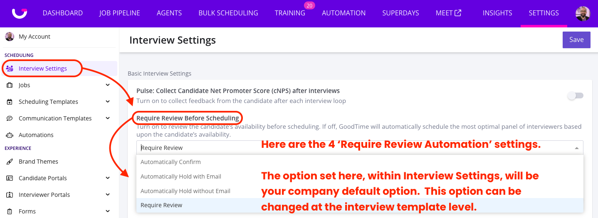Expand the Scheduling Templates section chevron

tap(108, 102)
